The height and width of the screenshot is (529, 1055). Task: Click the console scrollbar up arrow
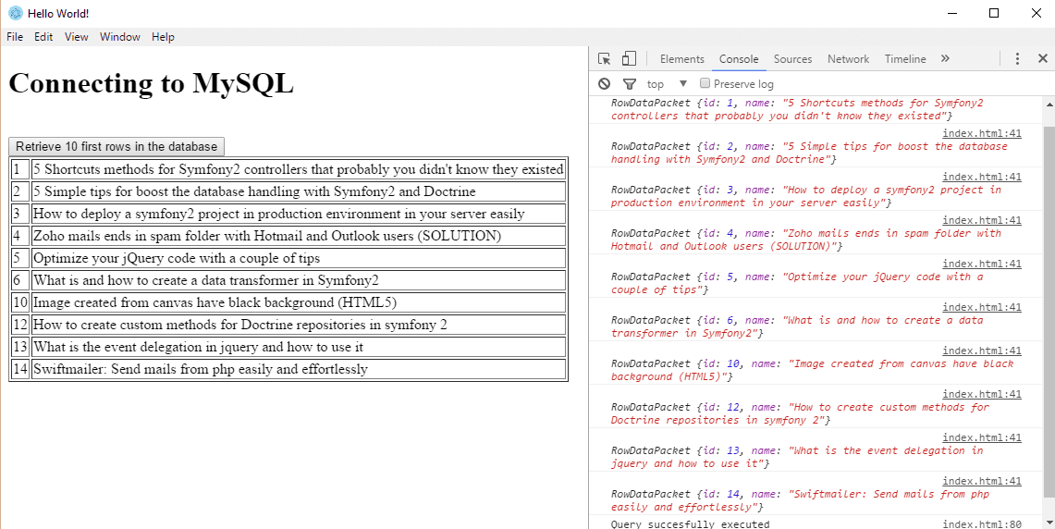tap(1049, 105)
